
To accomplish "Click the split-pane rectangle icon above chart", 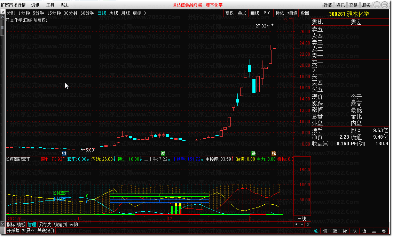I will point(291,21).
